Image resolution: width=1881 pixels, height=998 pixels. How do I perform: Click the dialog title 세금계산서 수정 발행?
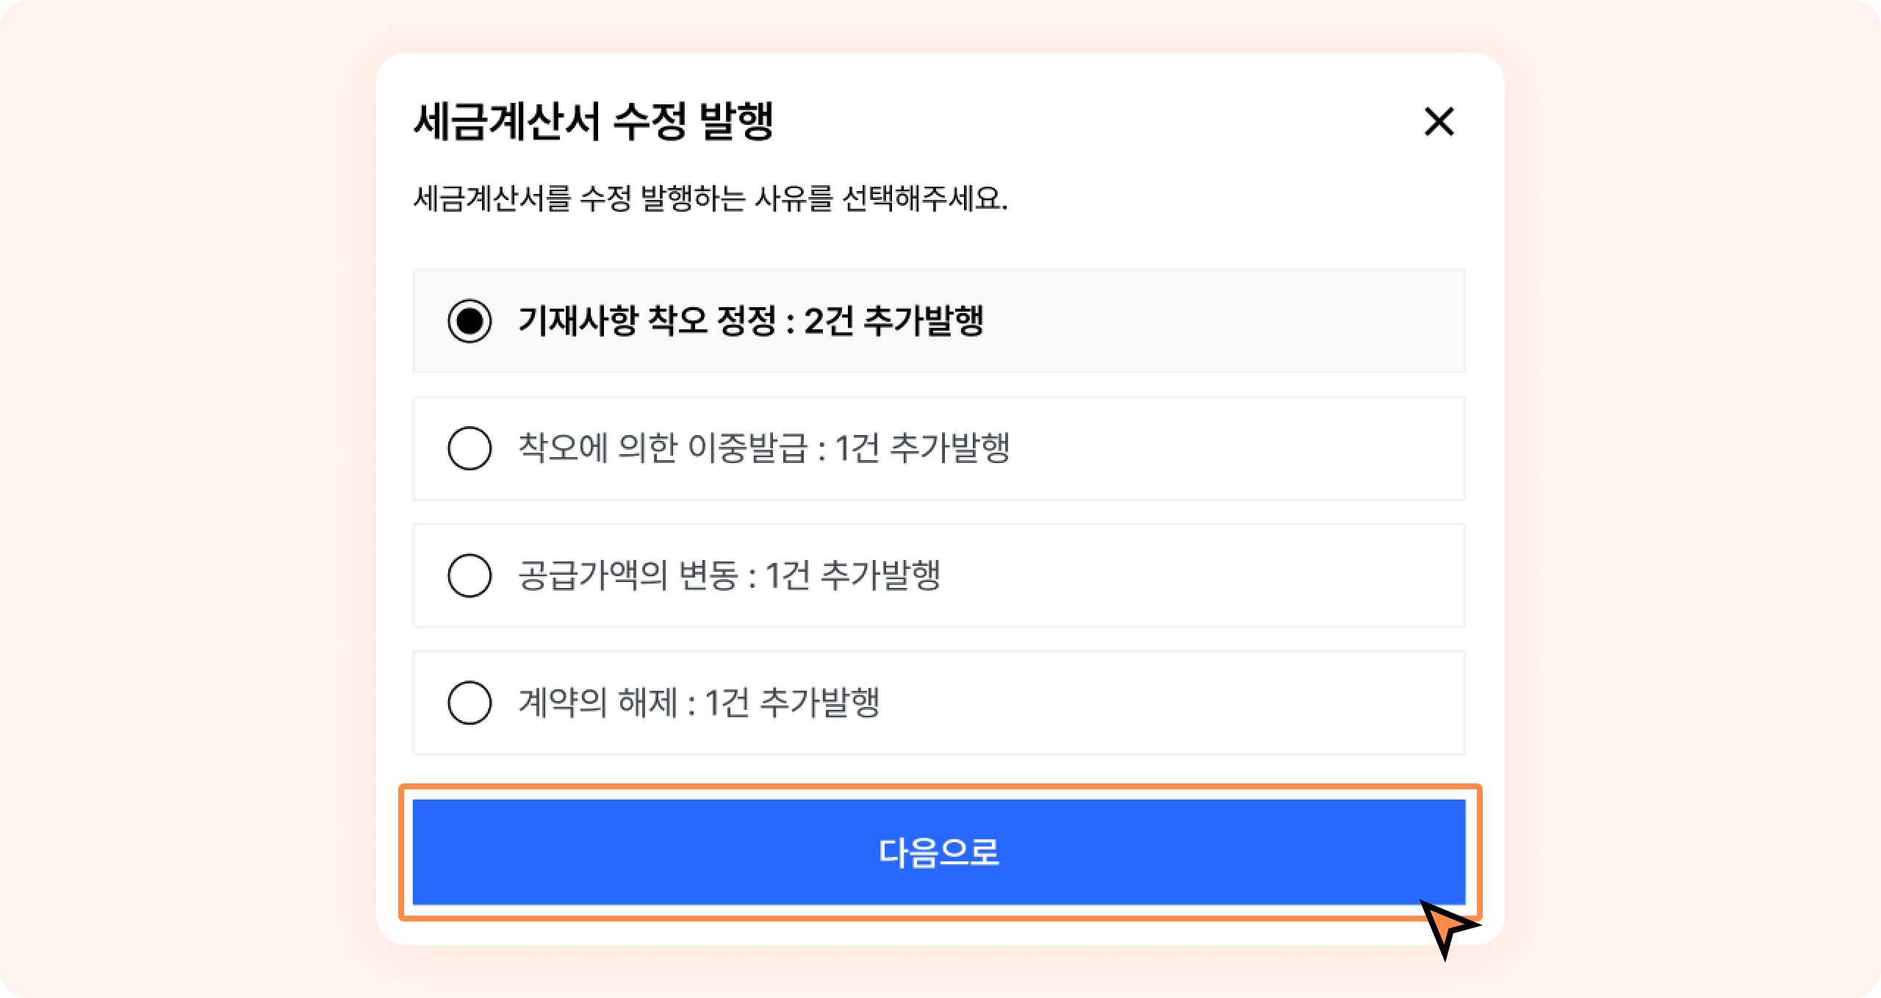point(594,122)
